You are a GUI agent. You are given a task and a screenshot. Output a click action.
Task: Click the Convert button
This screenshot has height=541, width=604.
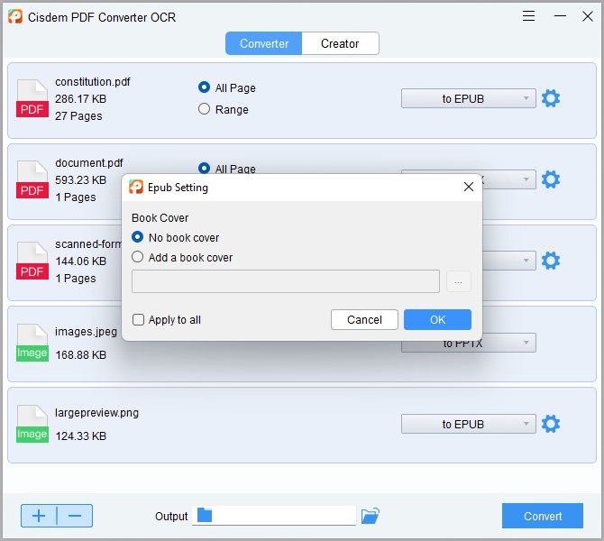tap(543, 516)
